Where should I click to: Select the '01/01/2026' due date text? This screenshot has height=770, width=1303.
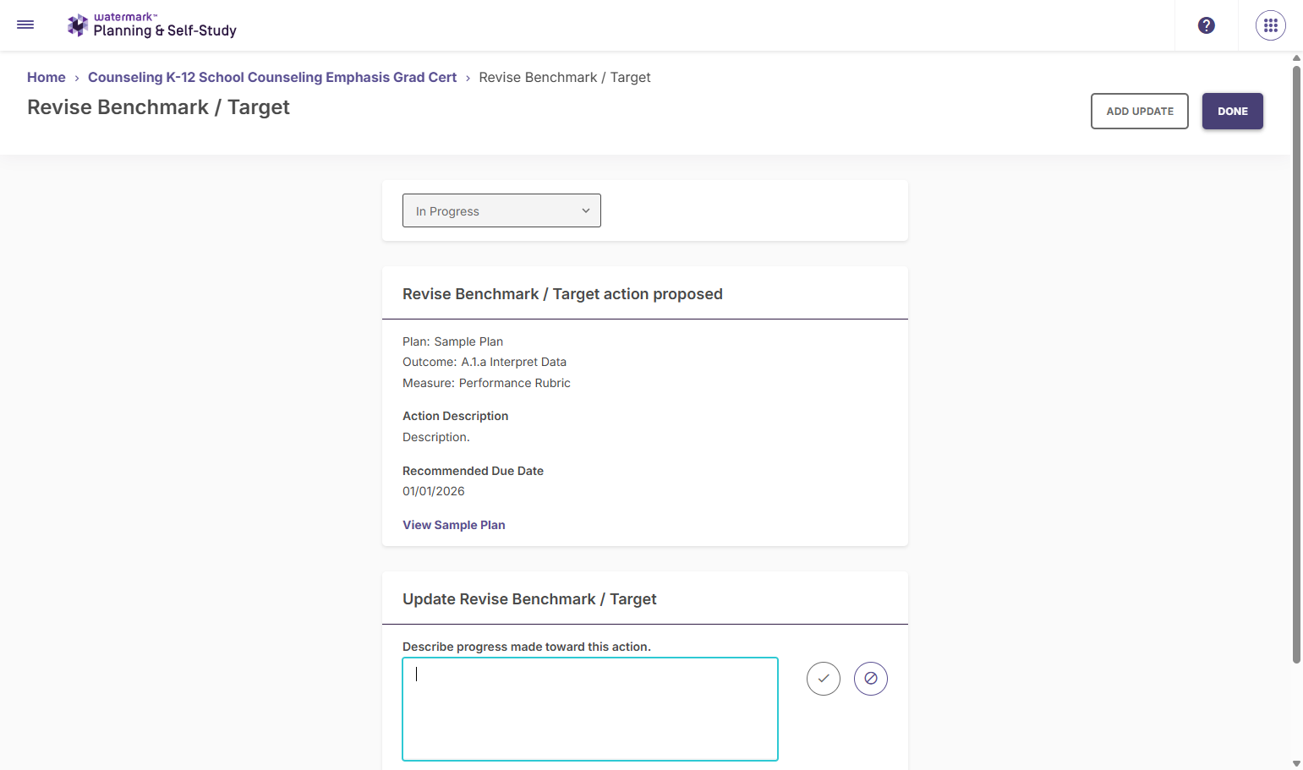tap(434, 491)
